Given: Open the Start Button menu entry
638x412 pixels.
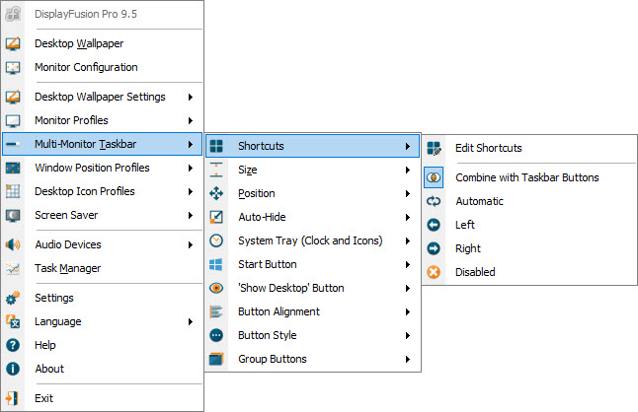Looking at the screenshot, I should pyautogui.click(x=313, y=264).
